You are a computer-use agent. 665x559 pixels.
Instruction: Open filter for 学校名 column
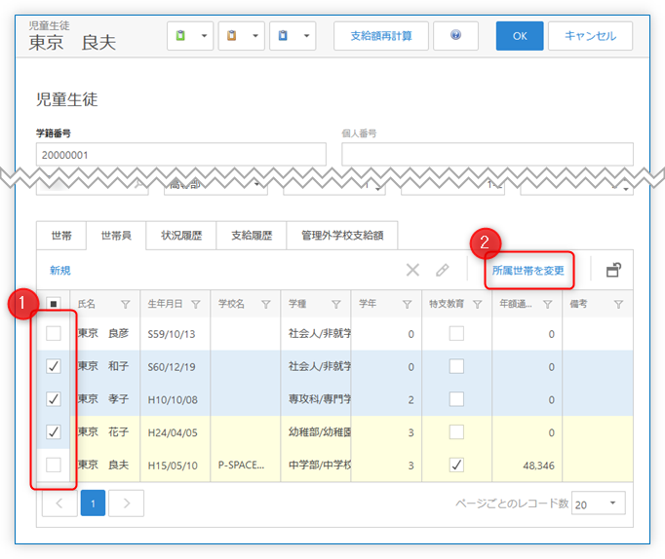[x=266, y=304]
